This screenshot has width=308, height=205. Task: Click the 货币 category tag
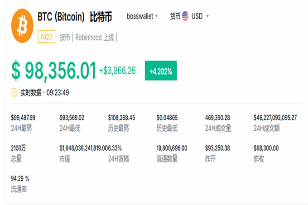65,38
